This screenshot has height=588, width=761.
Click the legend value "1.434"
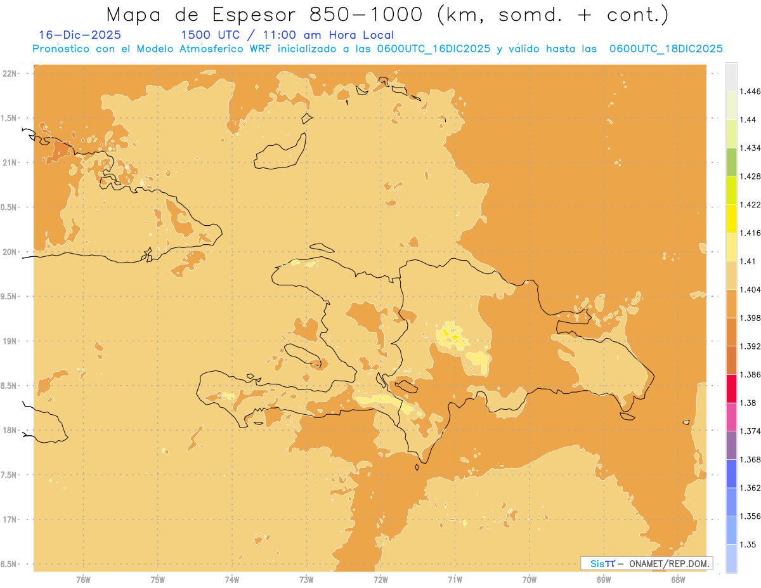tap(750, 148)
